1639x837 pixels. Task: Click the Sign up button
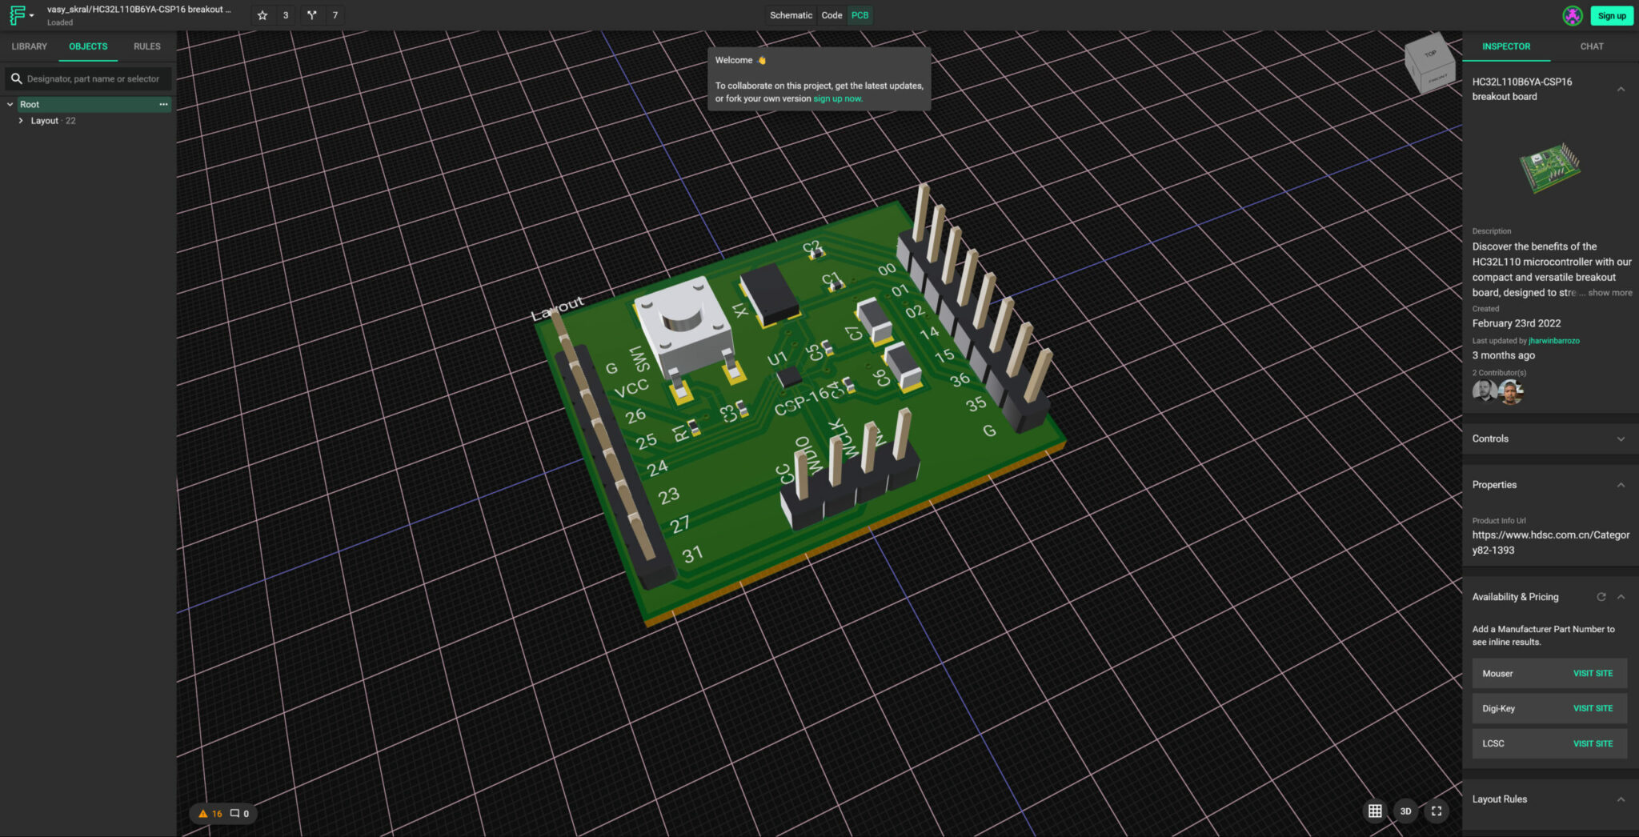coord(1611,15)
